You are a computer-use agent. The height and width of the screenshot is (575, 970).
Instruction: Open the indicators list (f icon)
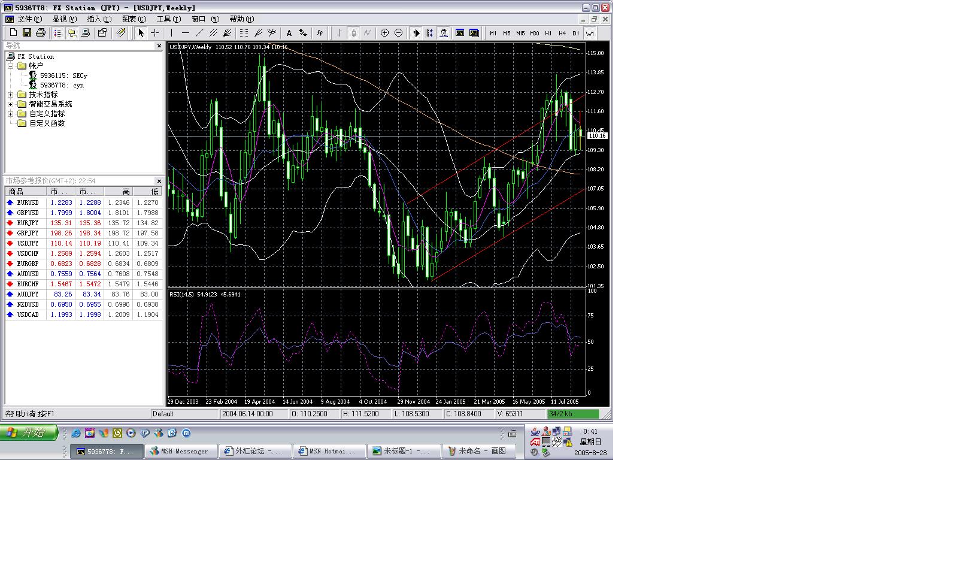[x=320, y=33]
